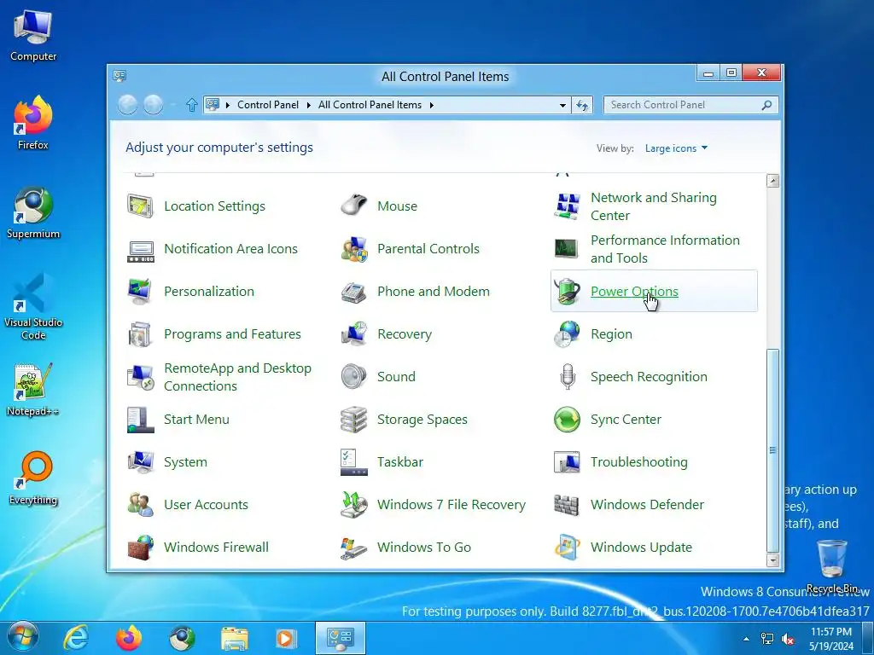Open the Start Menu icon
Screen dimensions: 874x655
(140, 420)
